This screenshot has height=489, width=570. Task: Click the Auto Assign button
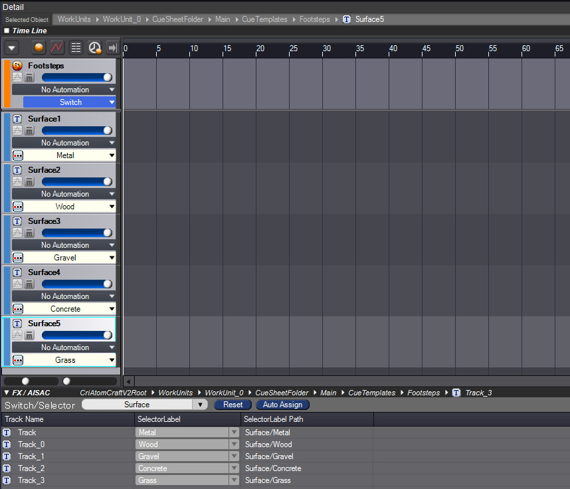tap(282, 405)
